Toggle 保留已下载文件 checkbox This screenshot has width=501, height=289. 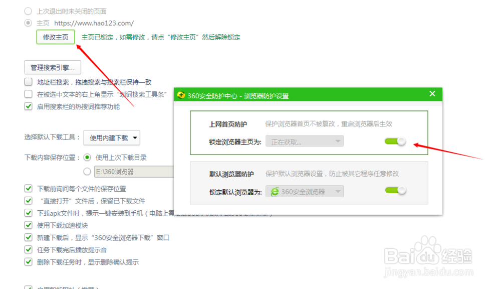(x=29, y=201)
